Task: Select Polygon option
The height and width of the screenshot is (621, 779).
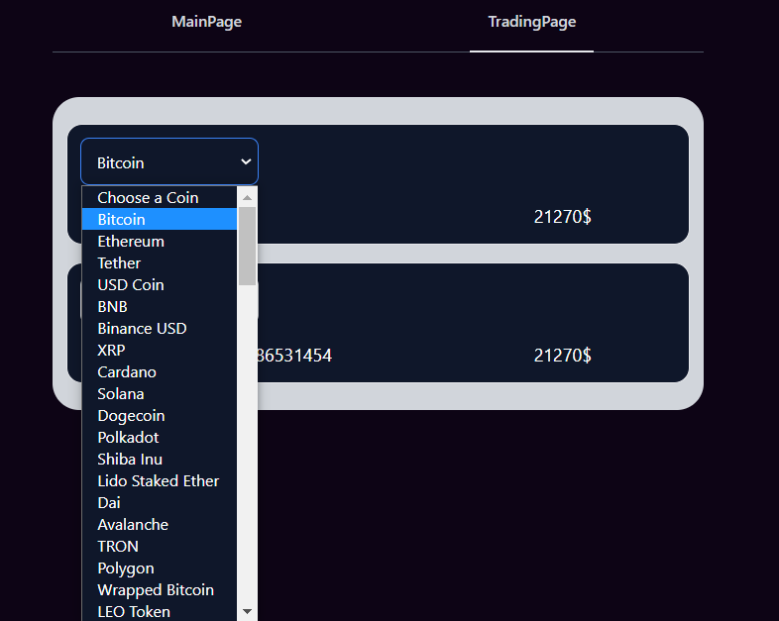Action: (x=160, y=569)
